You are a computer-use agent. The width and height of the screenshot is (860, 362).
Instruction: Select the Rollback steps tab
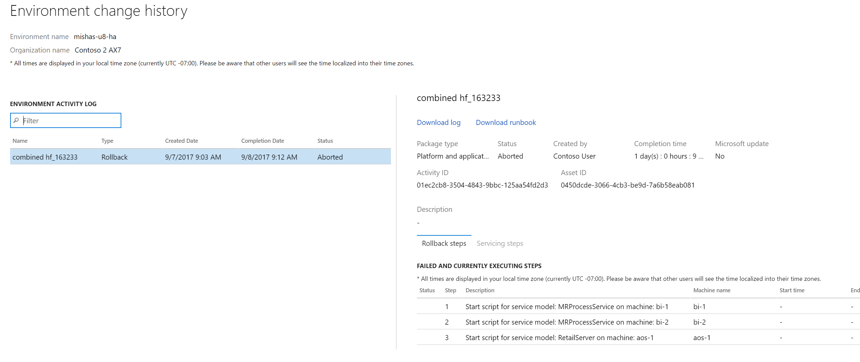pyautogui.click(x=444, y=243)
